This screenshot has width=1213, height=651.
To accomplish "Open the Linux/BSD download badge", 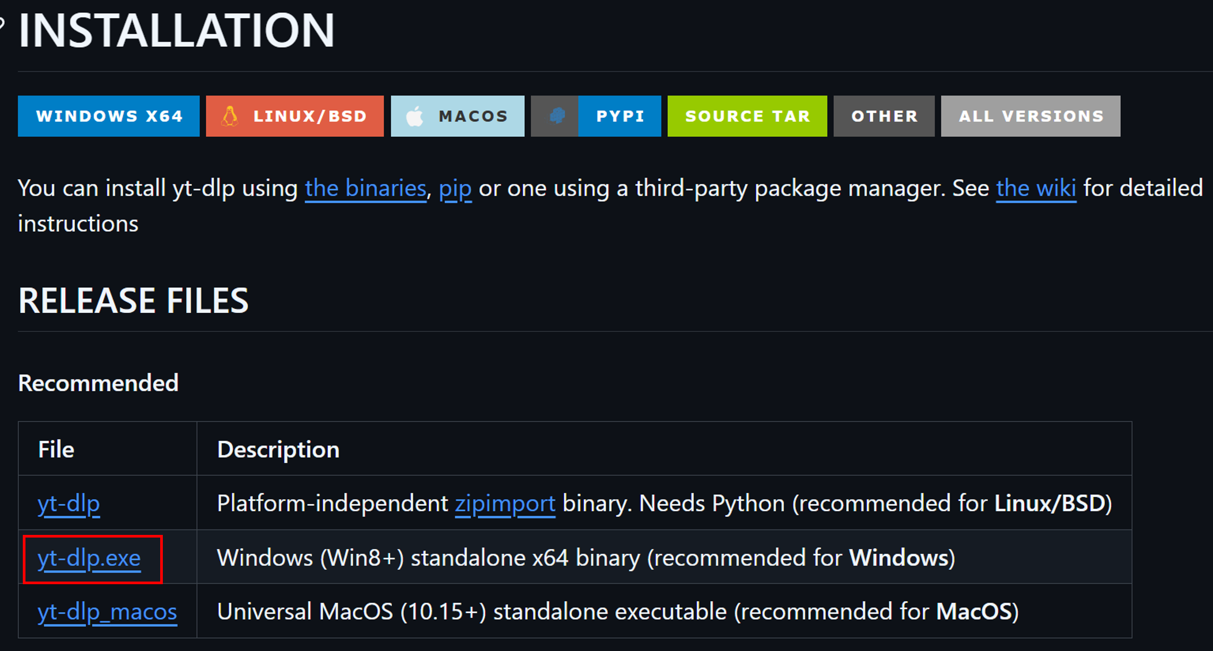I will point(295,116).
